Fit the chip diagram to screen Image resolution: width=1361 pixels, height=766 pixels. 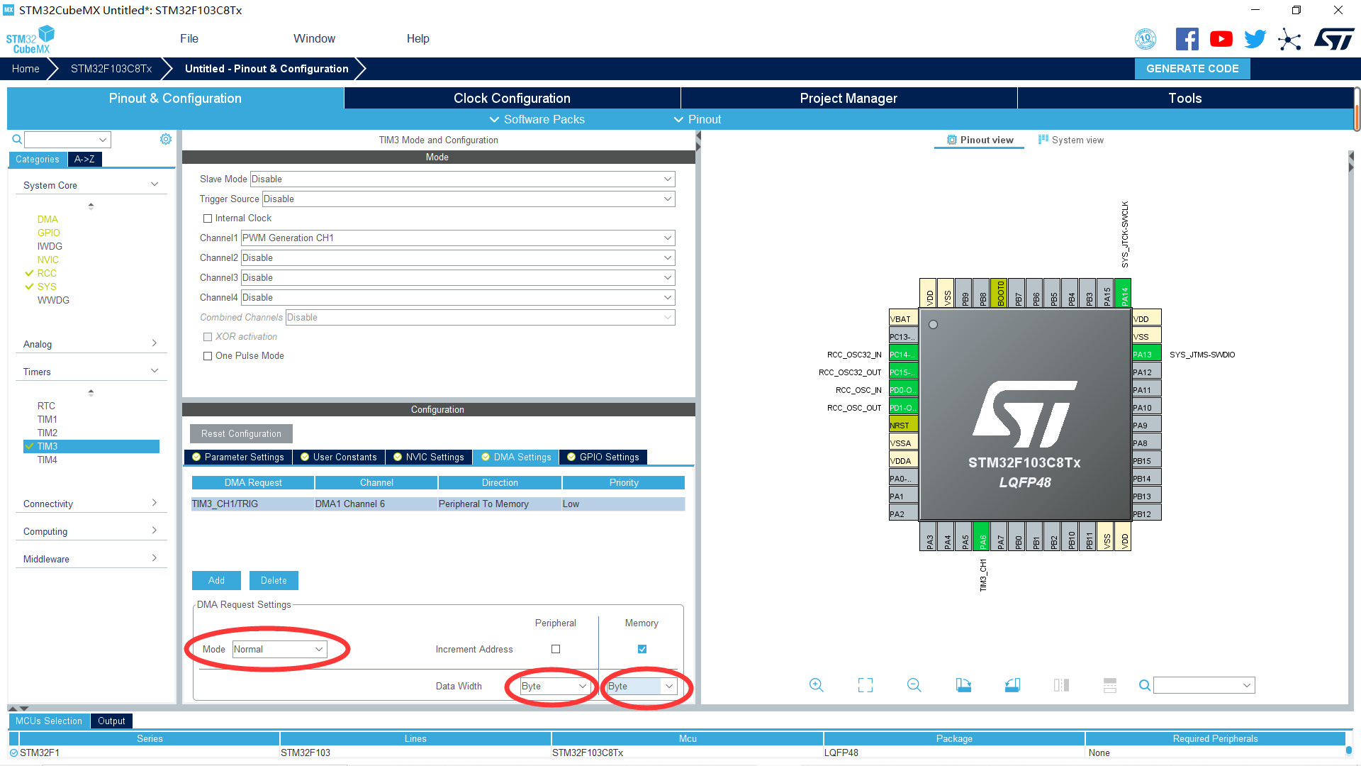(x=865, y=685)
